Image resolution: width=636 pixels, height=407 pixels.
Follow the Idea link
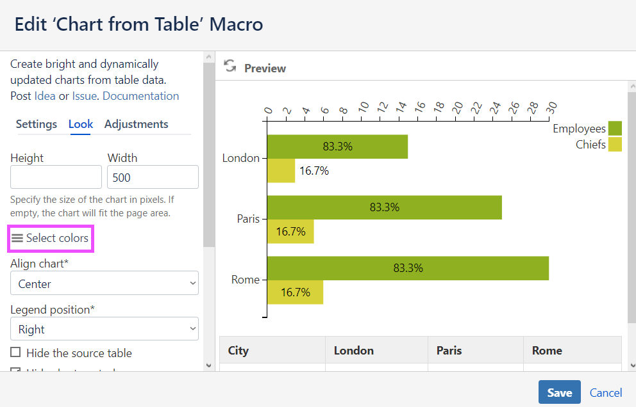(45, 96)
